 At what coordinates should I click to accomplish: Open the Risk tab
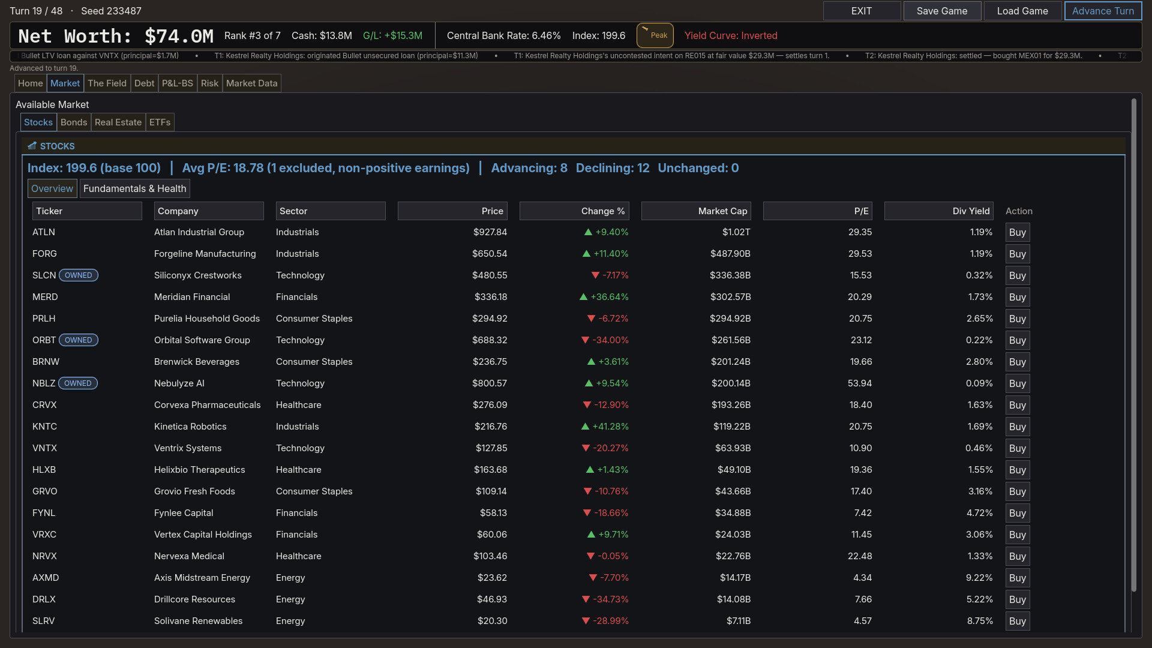[x=209, y=83]
